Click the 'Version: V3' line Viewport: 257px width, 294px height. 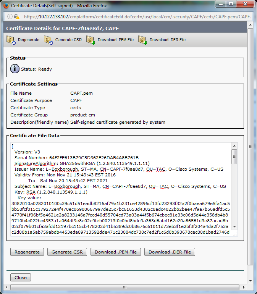point(27,152)
